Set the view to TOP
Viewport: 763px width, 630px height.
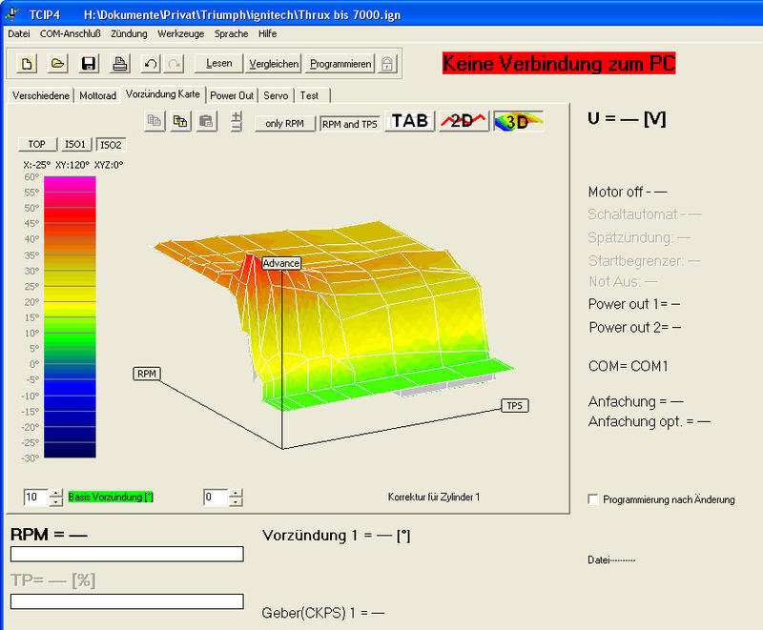point(37,144)
